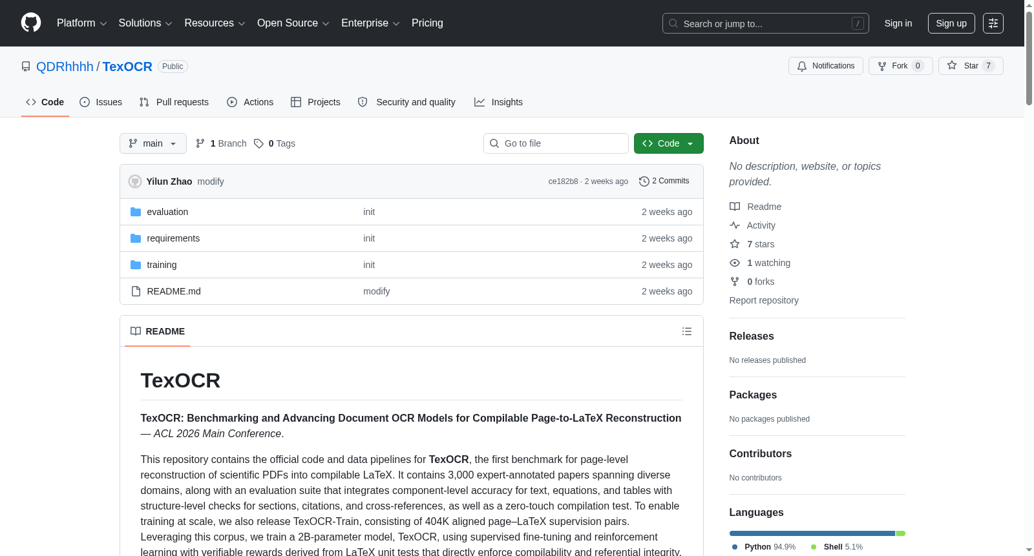Open the training folder
Image resolution: width=1034 pixels, height=556 pixels.
click(x=162, y=265)
